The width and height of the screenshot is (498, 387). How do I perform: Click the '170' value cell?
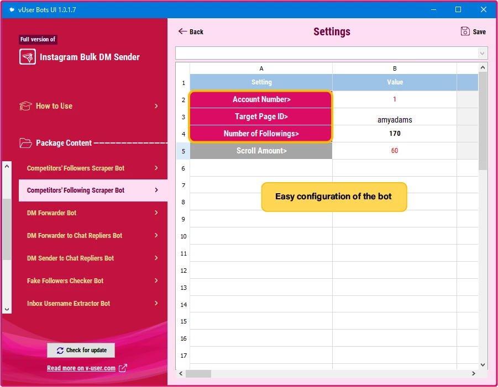(395, 134)
